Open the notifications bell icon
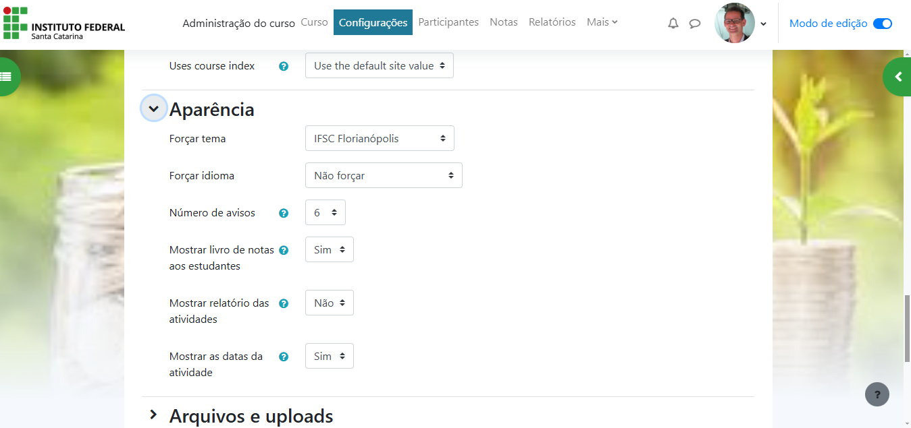The image size is (911, 428). [x=673, y=24]
